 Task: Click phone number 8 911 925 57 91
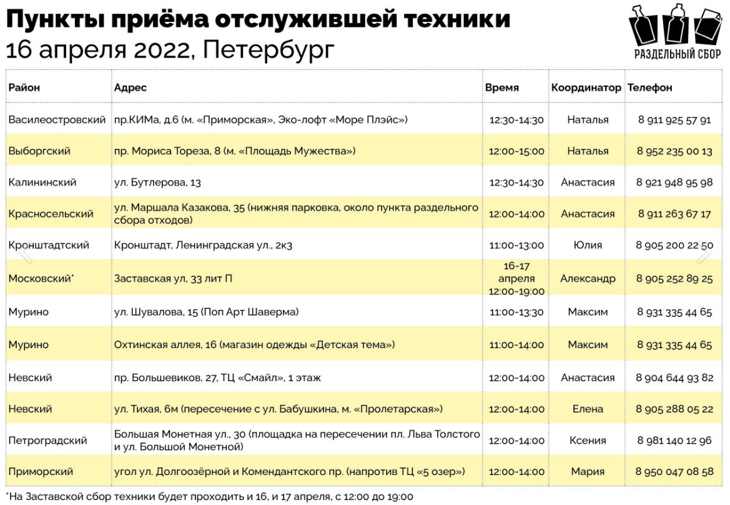pos(674,120)
